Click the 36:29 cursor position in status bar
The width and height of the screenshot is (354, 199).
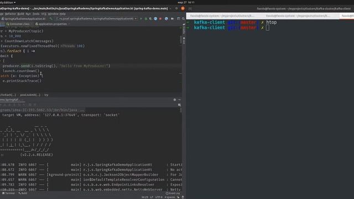tap(145, 197)
